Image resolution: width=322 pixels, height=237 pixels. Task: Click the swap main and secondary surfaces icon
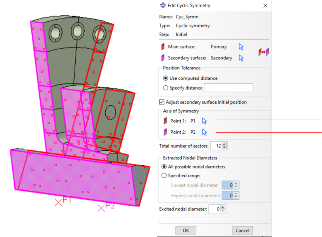[x=263, y=52]
